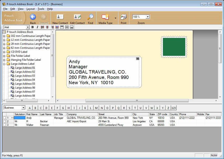
Task: Expand the CD DVD Label folder
Action: click(4, 52)
